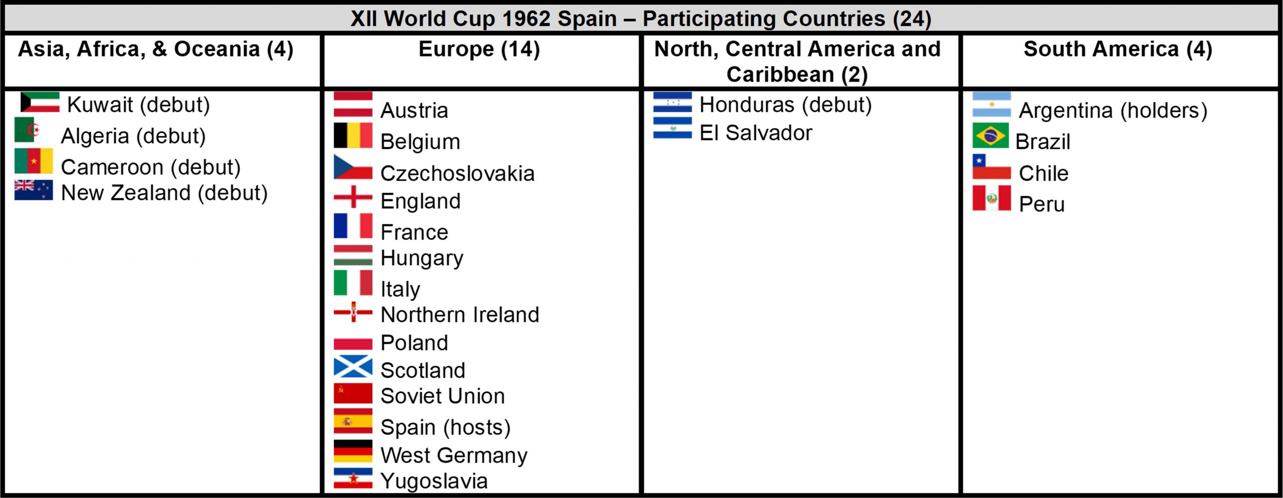This screenshot has width=1283, height=498.
Task: Click the Asia, Africa, & Oceania header
Action: coord(156,50)
